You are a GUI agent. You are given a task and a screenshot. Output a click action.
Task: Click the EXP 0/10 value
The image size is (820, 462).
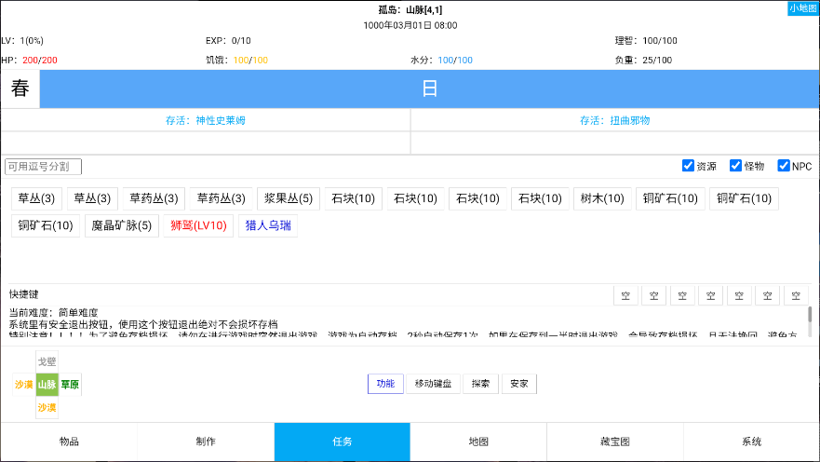click(x=241, y=41)
